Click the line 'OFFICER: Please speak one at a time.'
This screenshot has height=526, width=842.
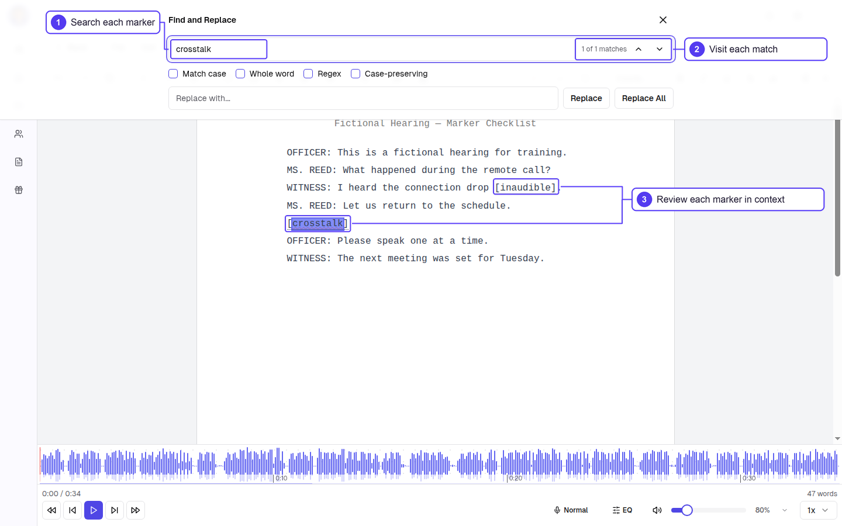[x=387, y=241]
